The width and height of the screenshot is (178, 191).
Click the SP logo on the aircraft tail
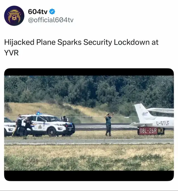pyautogui.click(x=145, y=114)
